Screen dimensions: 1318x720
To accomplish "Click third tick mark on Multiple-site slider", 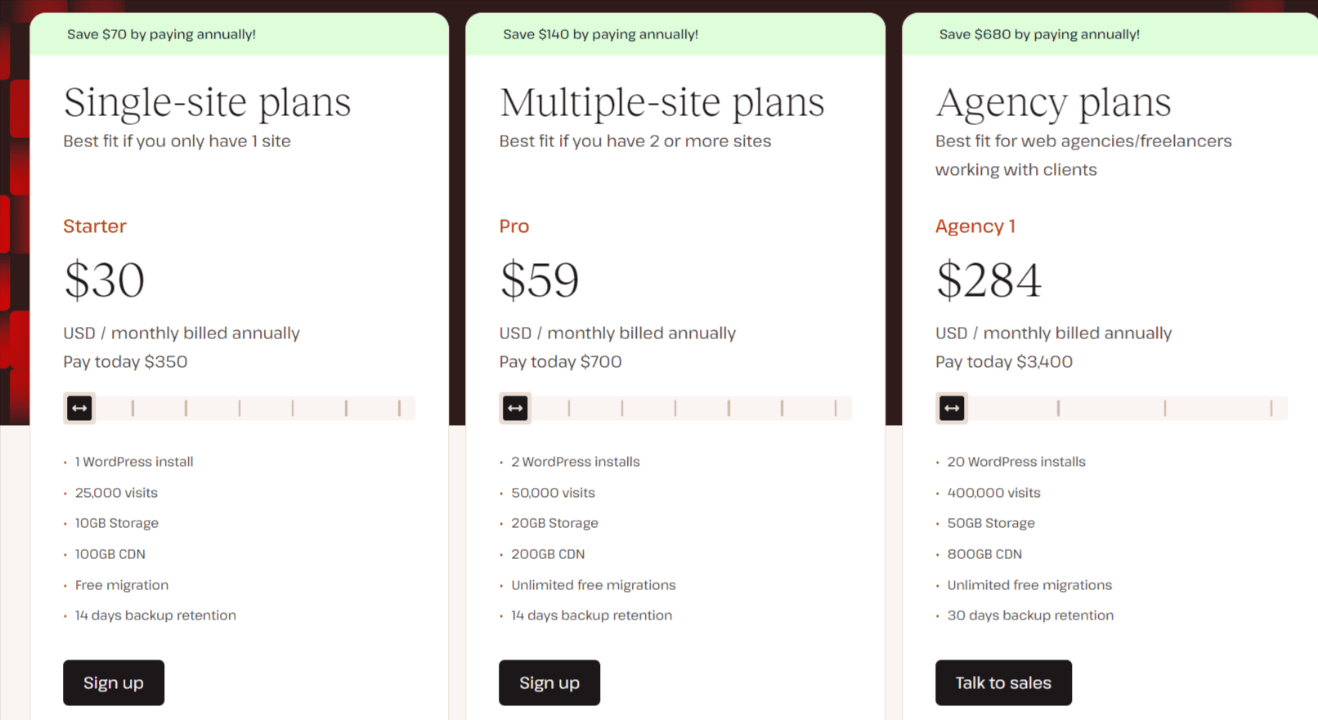I will coord(675,408).
